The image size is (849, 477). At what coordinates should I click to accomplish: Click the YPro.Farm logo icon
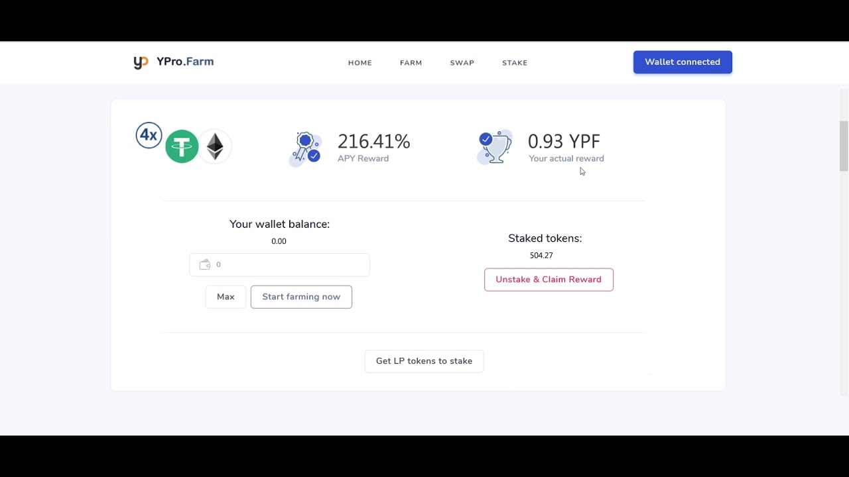141,62
